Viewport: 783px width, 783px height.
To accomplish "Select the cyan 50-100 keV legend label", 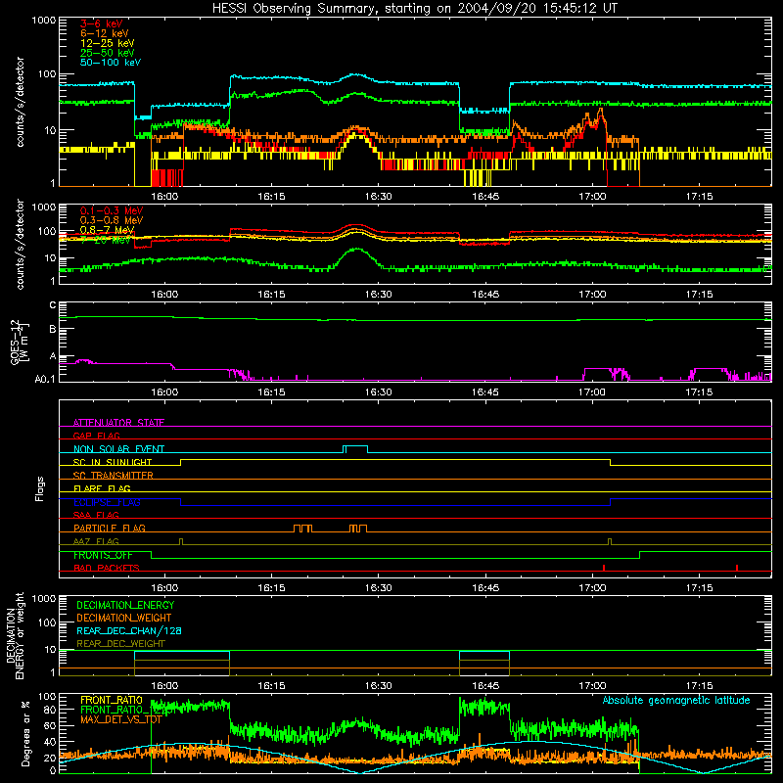I will tap(111, 63).
